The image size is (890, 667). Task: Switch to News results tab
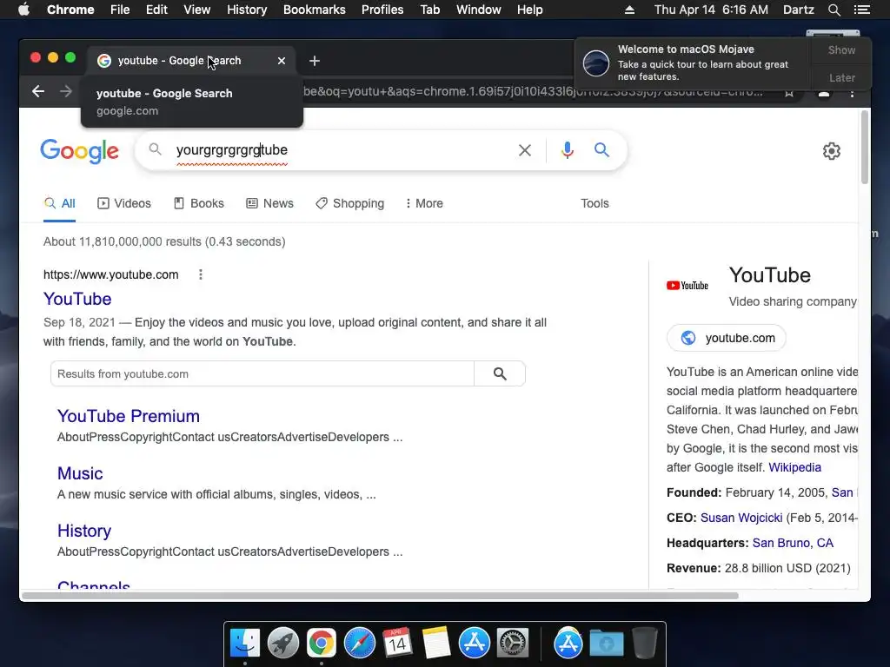(269, 203)
